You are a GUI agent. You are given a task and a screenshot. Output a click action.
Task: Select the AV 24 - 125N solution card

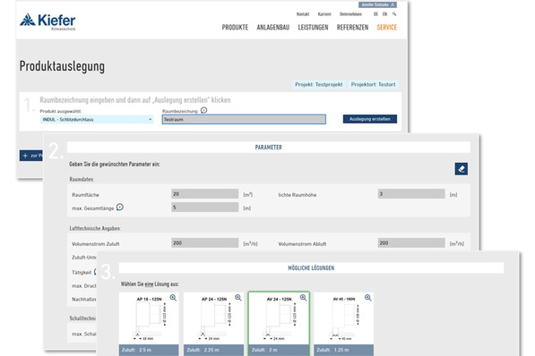coord(279,324)
